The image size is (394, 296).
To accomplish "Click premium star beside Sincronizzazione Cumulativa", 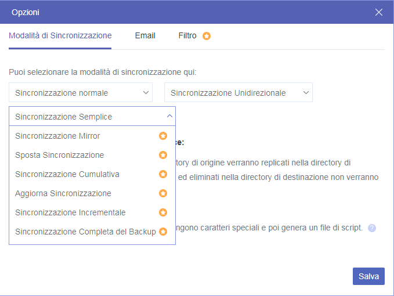I will (163, 174).
